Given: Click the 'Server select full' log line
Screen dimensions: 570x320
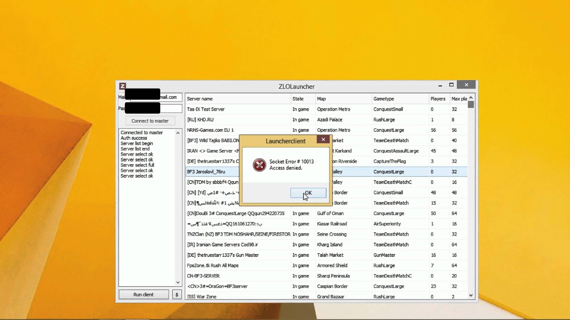Looking at the screenshot, I should [137, 165].
